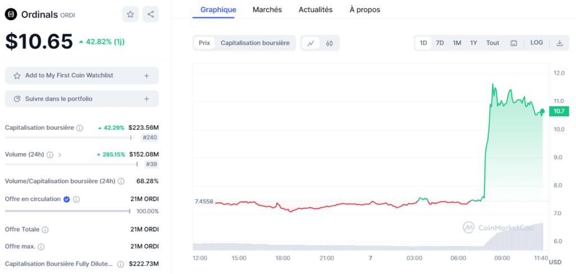Open the calendar date range picker

pyautogui.click(x=514, y=43)
